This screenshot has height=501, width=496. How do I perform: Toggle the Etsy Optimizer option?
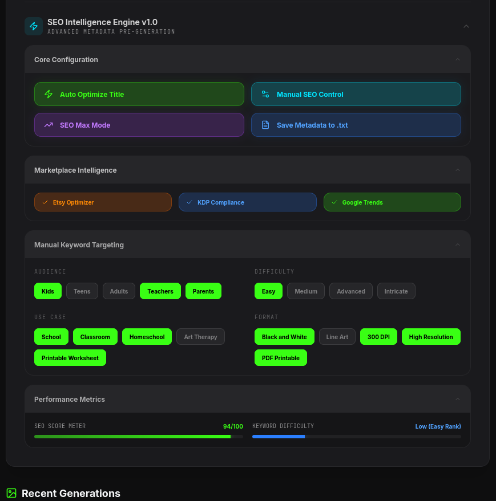(x=103, y=202)
